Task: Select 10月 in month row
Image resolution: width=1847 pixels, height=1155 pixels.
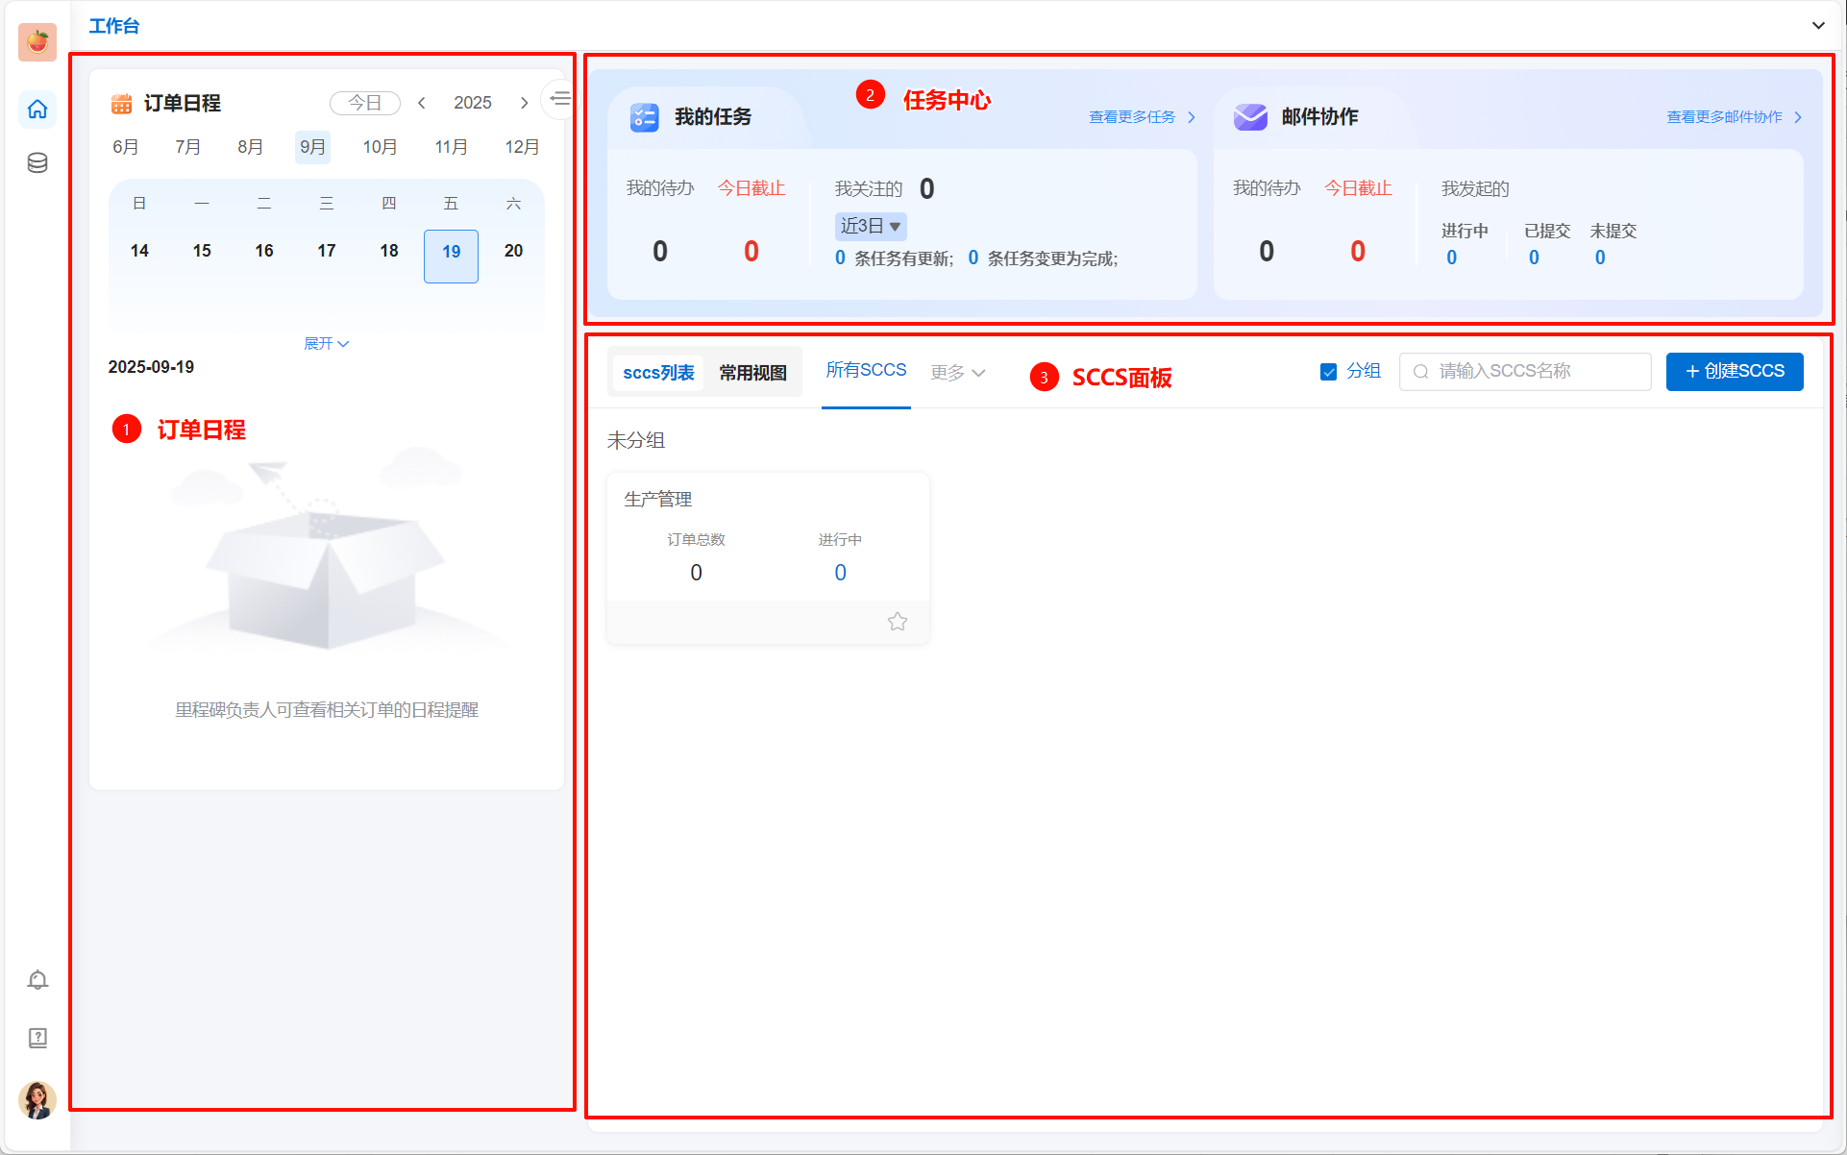Action: coord(380,147)
